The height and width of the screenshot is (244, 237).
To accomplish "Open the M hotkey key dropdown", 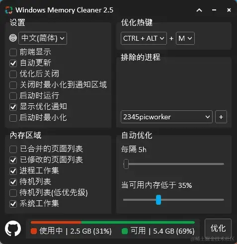I will pos(185,38).
